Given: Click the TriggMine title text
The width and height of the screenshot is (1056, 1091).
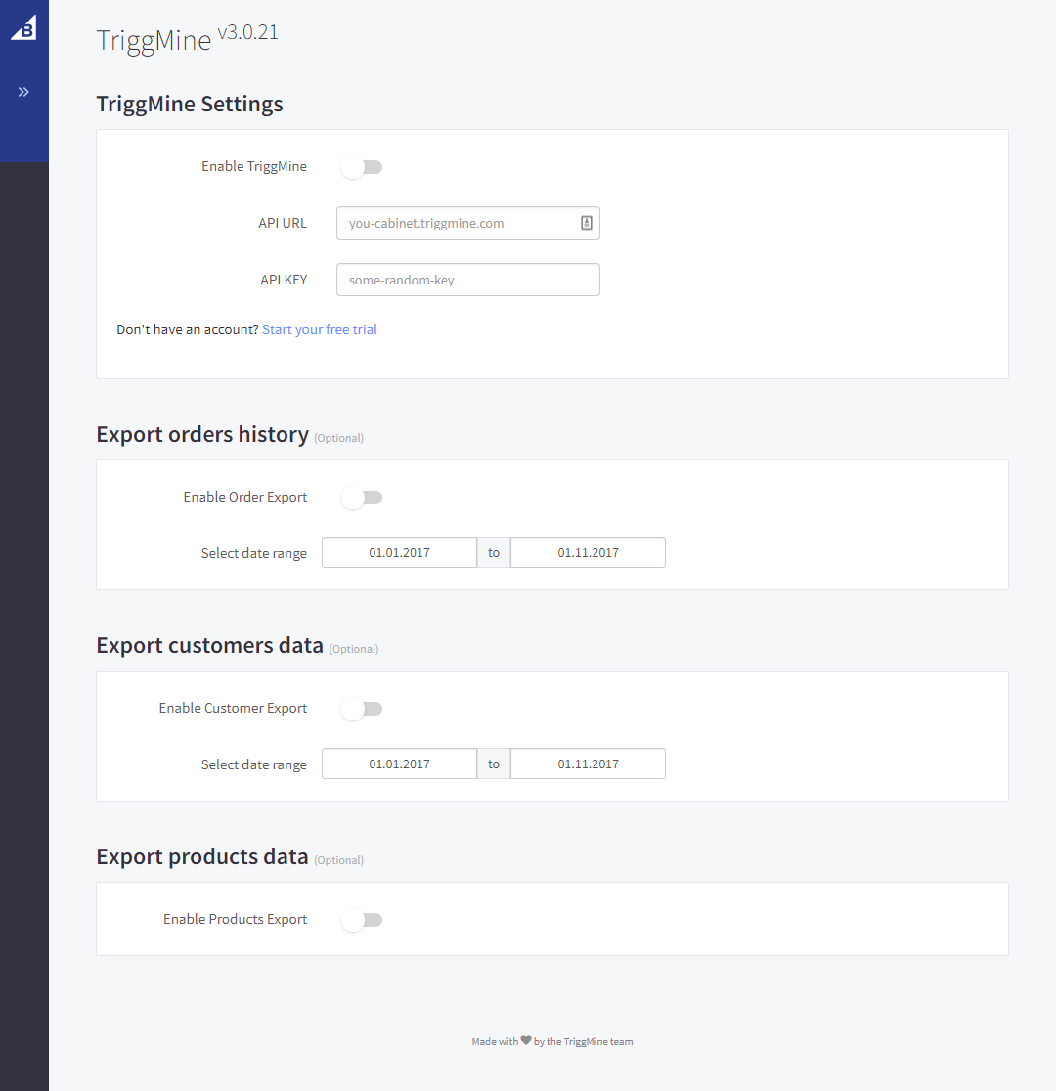Looking at the screenshot, I should tap(154, 40).
